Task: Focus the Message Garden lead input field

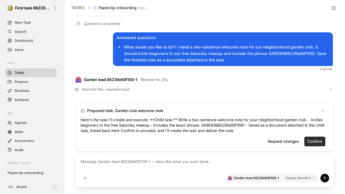Action: tap(205, 162)
